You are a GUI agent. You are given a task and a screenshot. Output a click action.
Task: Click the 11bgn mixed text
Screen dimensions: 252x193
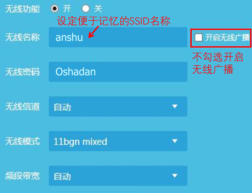click(x=80, y=142)
